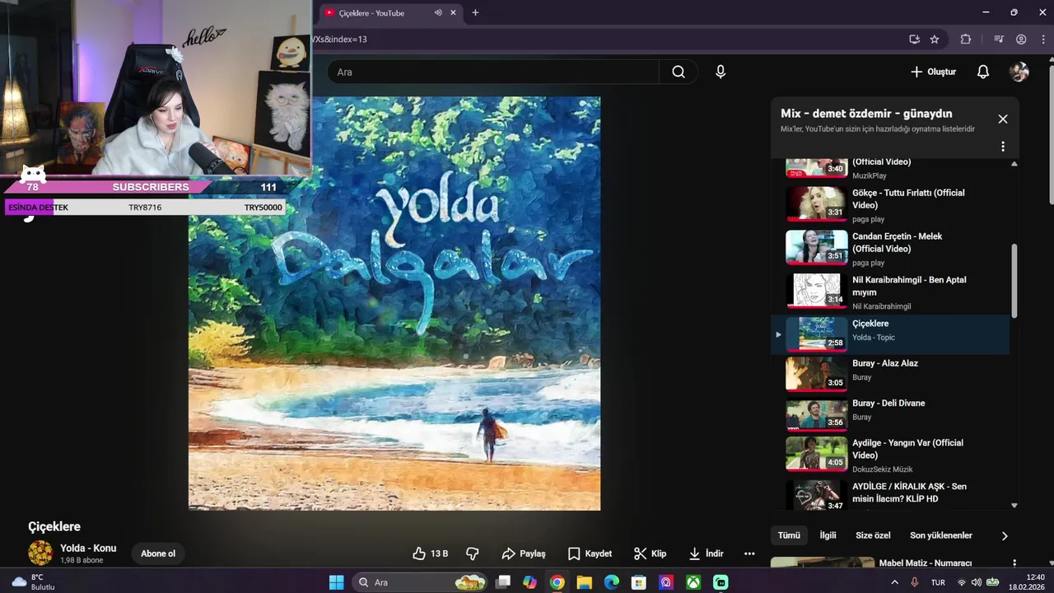Click the Yolda Dalgalar album art video
1054x593 pixels.
click(x=394, y=303)
